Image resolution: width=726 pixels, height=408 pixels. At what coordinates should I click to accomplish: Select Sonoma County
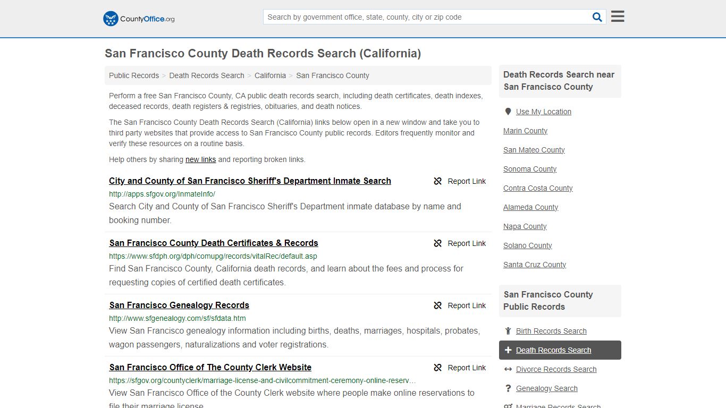pos(530,169)
